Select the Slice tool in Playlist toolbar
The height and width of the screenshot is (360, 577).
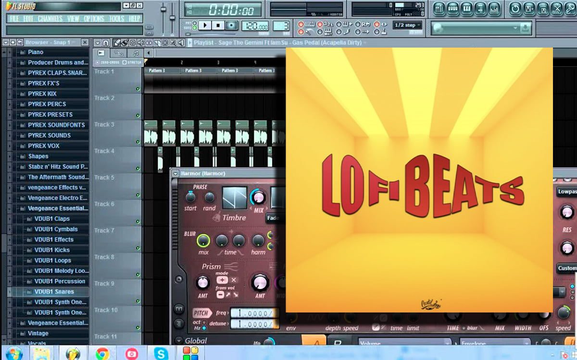[x=157, y=43]
